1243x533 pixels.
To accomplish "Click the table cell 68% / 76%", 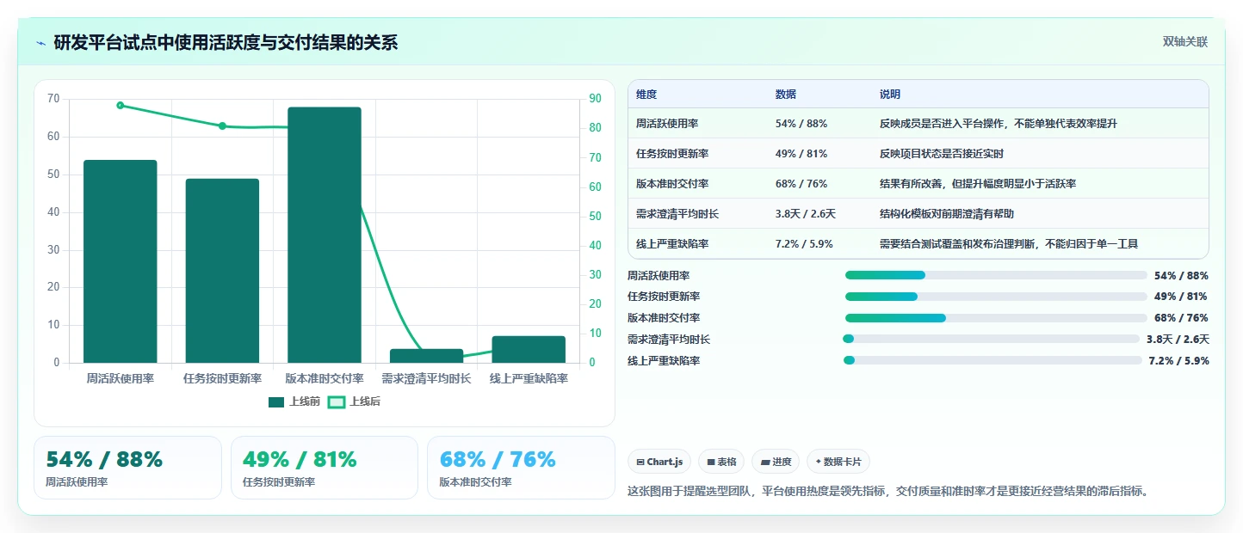I will pyautogui.click(x=801, y=184).
